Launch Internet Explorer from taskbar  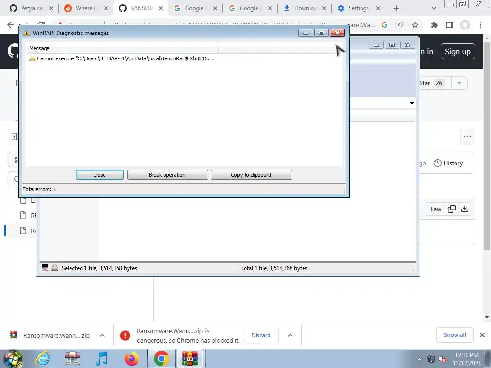(43, 358)
